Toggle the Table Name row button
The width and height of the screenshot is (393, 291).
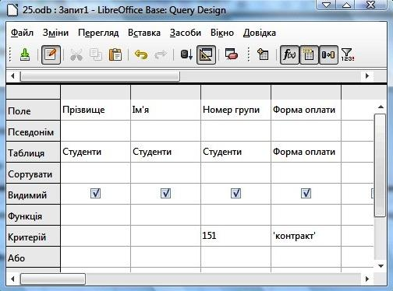(x=309, y=54)
